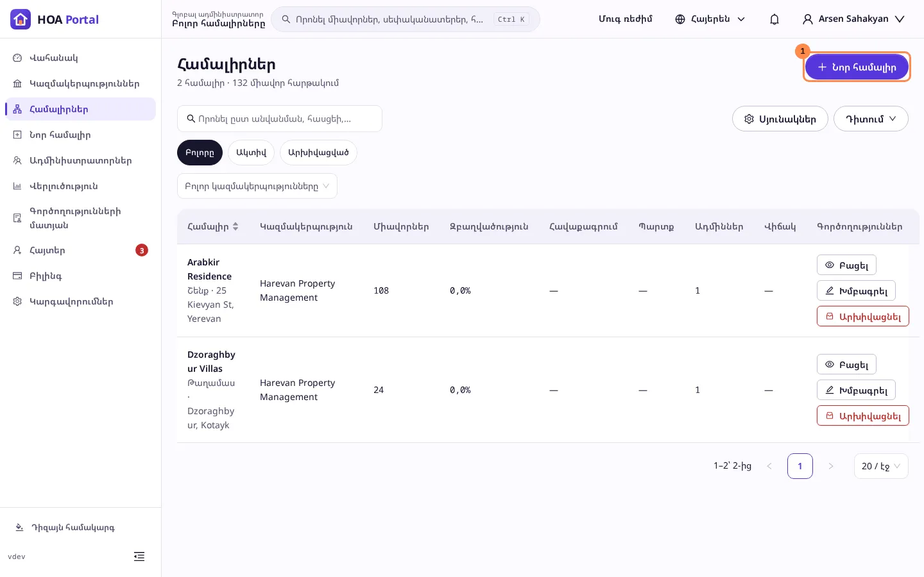Open Վահանակ dashboard in sidebar
The image size is (924, 577).
pos(80,58)
